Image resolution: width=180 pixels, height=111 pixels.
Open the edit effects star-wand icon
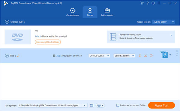(140, 56)
